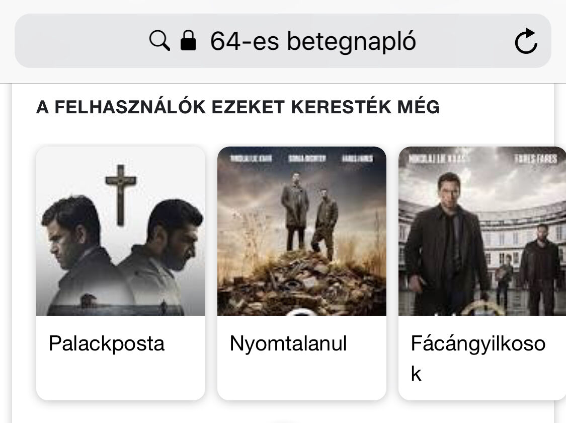Tap the crucifix on the Palackposta poster

click(x=120, y=194)
